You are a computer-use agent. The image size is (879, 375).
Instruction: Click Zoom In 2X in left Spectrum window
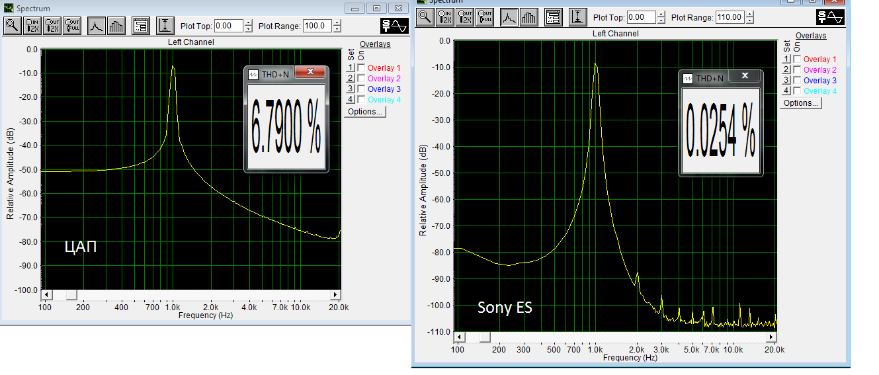point(32,26)
